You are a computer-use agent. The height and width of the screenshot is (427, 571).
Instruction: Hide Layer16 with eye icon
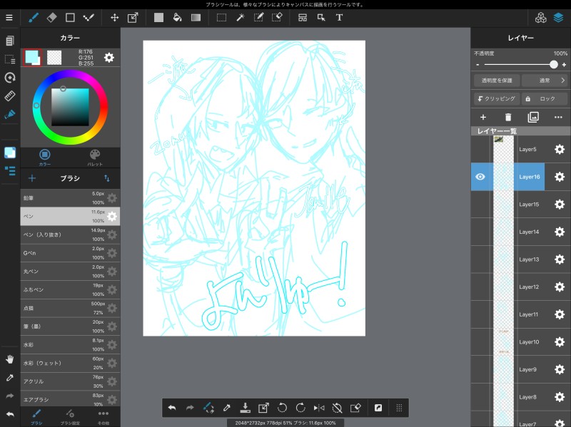(x=480, y=177)
